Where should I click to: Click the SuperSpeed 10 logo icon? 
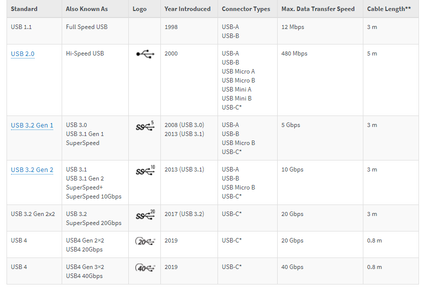click(145, 170)
